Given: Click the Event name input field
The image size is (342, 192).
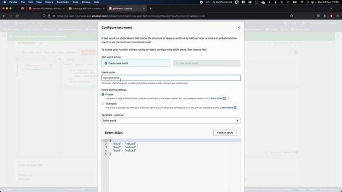Looking at the screenshot, I should [x=171, y=78].
